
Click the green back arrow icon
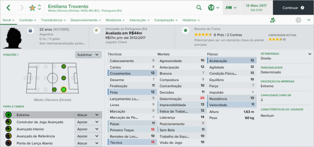(x=8, y=7)
